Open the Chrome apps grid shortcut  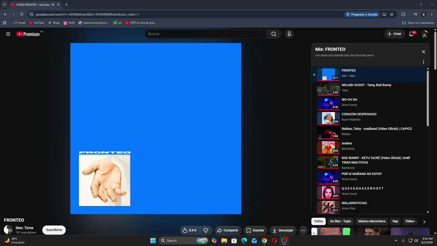[x=4, y=23]
